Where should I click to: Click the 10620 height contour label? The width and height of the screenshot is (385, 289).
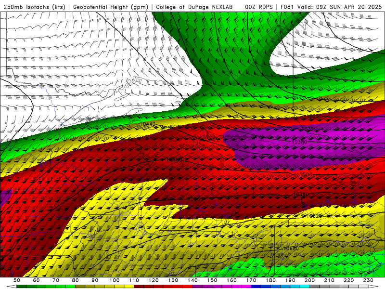pos(314,216)
